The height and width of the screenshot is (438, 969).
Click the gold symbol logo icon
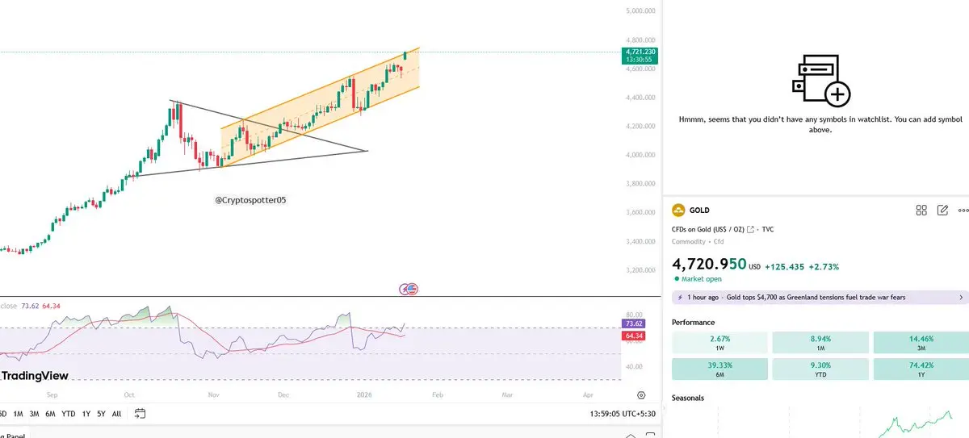(x=678, y=211)
